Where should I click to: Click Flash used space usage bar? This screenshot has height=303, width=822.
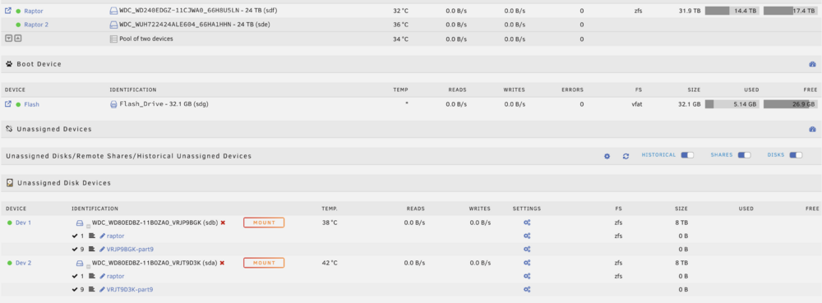coord(732,104)
